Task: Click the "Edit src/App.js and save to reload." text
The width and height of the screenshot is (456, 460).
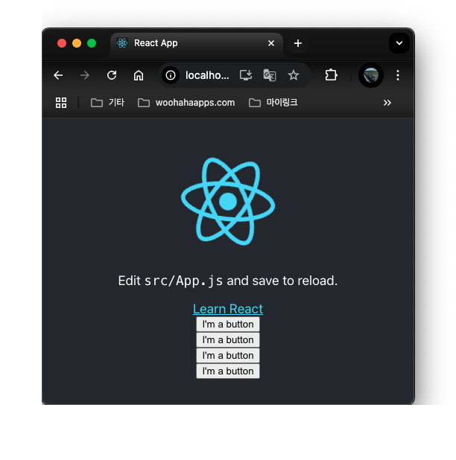Action: (228, 281)
